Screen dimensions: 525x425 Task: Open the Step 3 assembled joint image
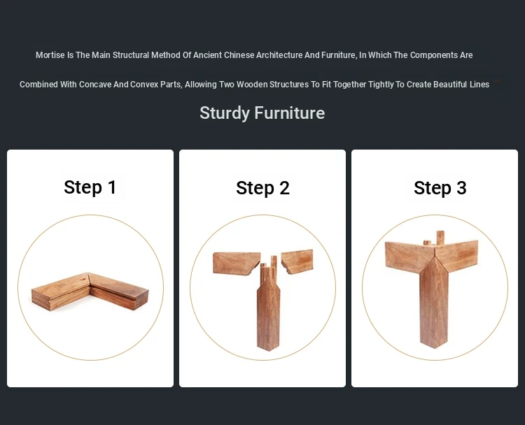[435, 287]
